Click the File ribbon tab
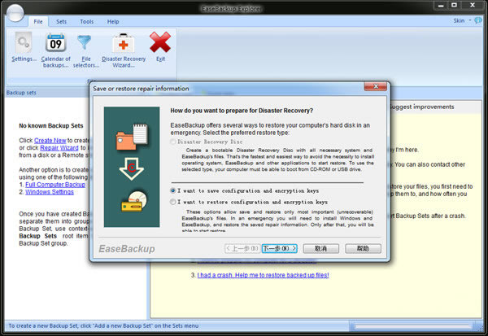 pyautogui.click(x=37, y=22)
